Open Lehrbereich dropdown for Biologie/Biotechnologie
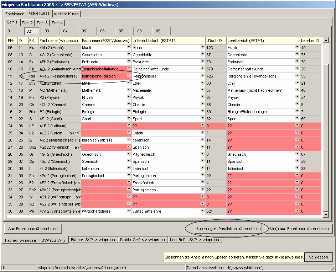This screenshot has width=336, height=272. click(297, 111)
